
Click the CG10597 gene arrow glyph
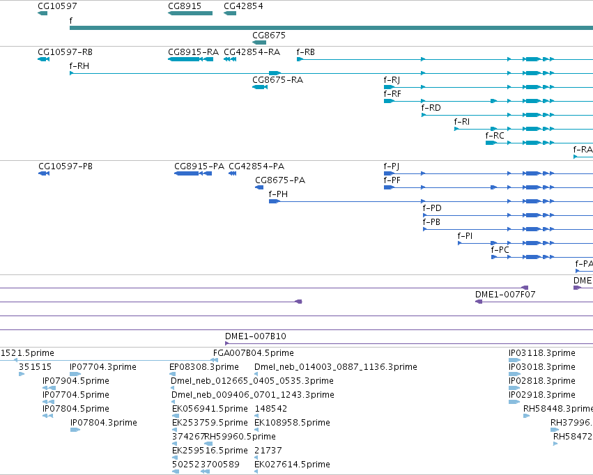tap(43, 13)
